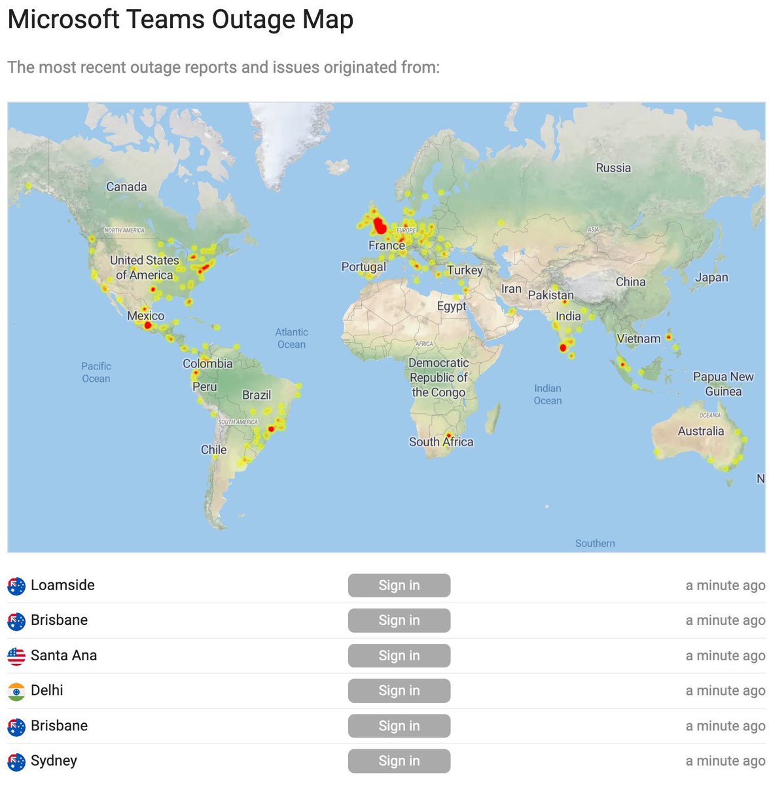Click the Indian flag icon beside Delhi
This screenshot has height=786, width=769.
click(16, 692)
